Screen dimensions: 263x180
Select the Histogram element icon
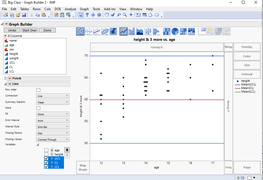(156, 31)
